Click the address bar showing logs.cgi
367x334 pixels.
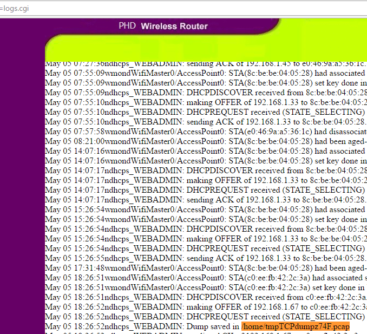pyautogui.click(x=162, y=7)
